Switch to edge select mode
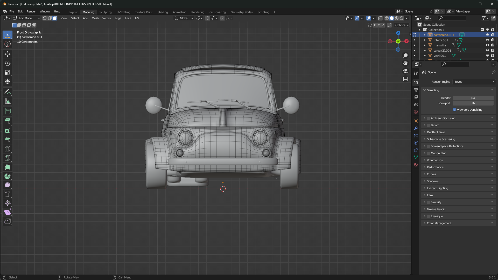The image size is (498, 280). [50, 18]
